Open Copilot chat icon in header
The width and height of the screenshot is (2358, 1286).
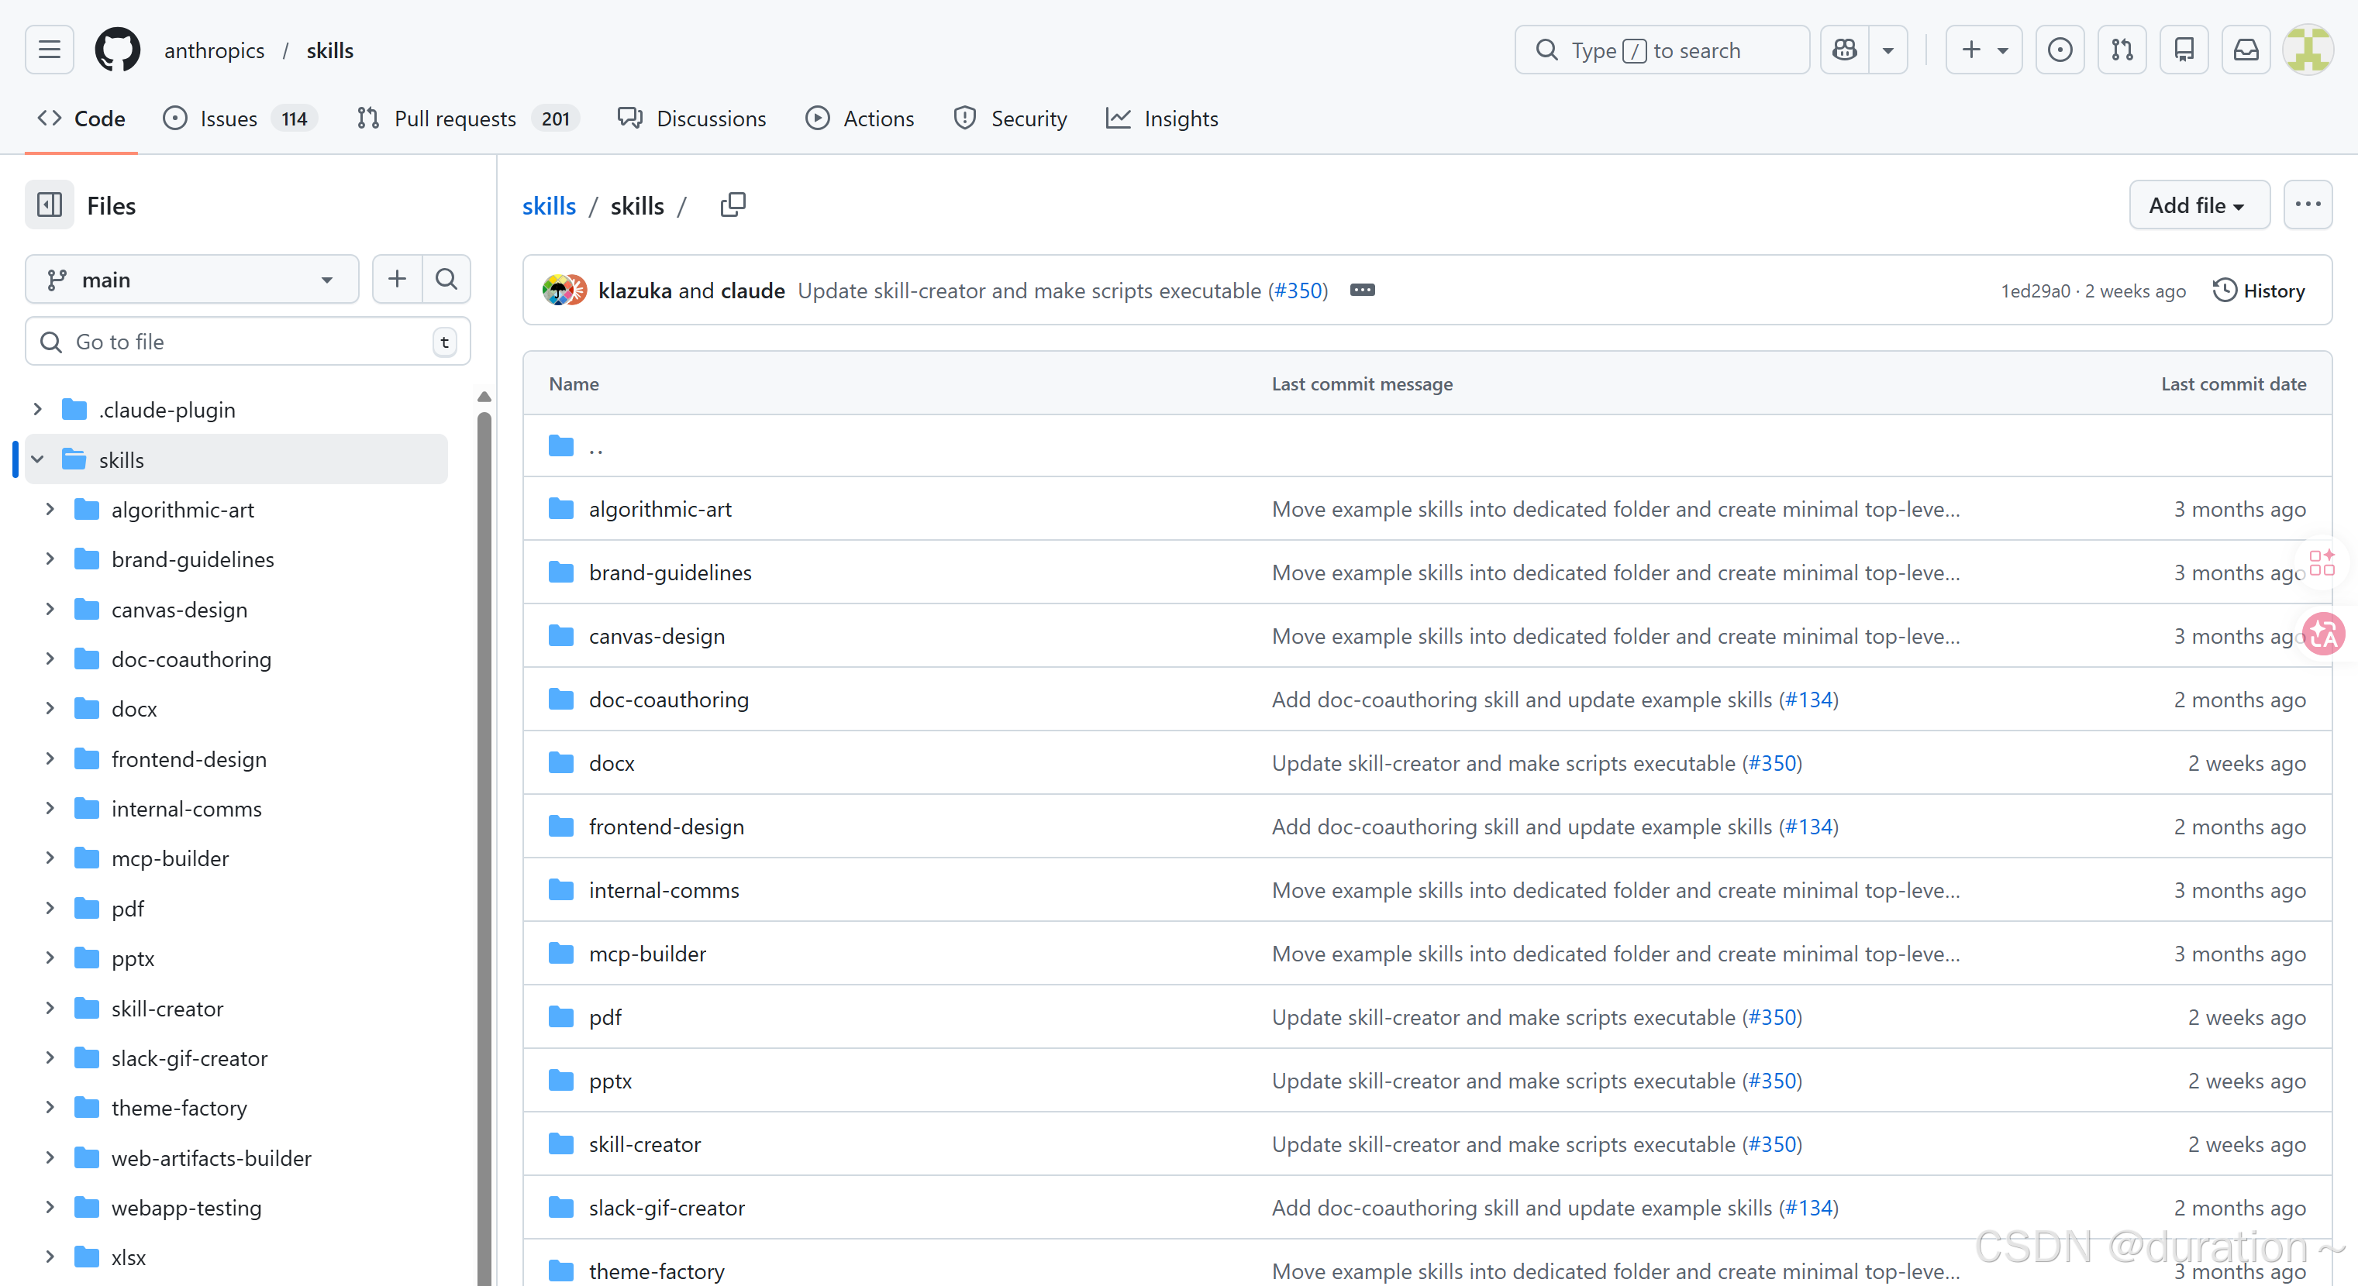coord(1845,50)
